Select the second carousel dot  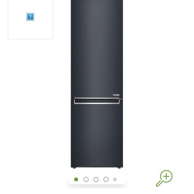pos(86,179)
